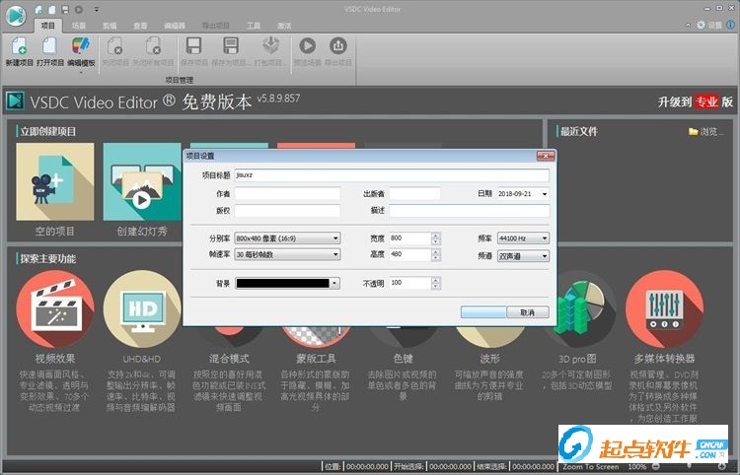Click the UHD&HD monitor icon

click(x=142, y=308)
